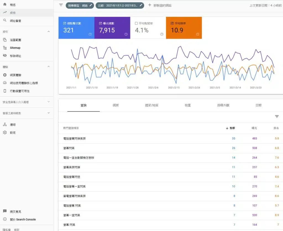Click 新驗證的網站 add filter button

point(160,5)
